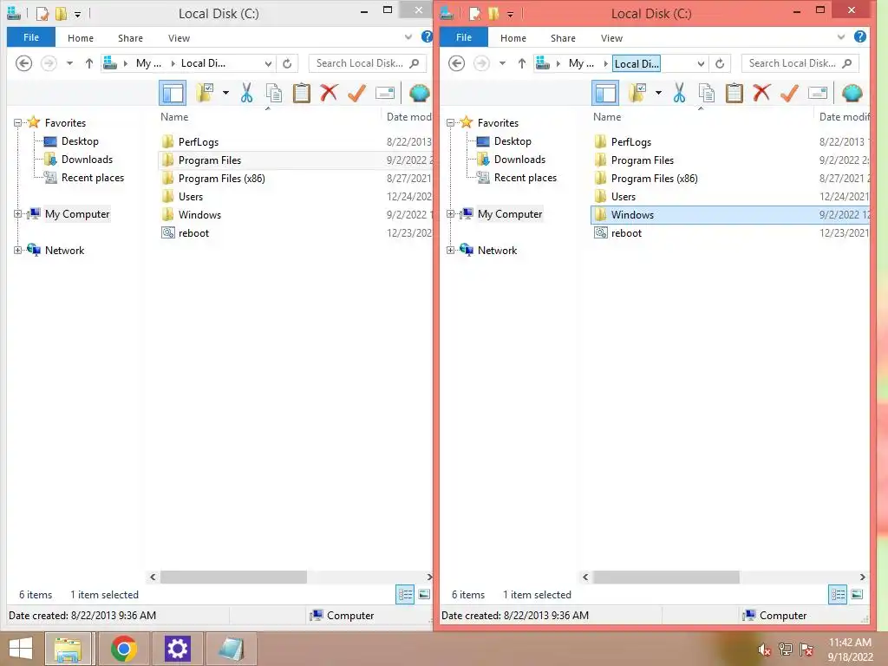Screen dimensions: 888x666
Task: Sort by Name column header in left window
Action: tap(174, 117)
